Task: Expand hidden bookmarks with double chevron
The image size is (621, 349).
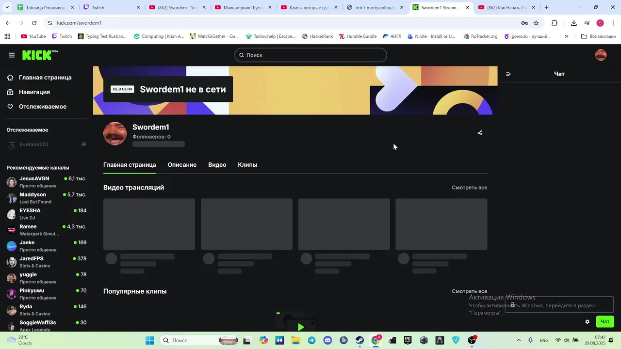Action: (566, 36)
